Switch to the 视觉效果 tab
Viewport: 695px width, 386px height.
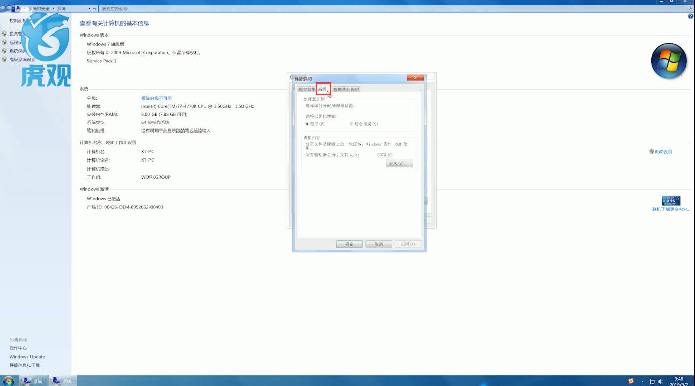click(x=307, y=89)
